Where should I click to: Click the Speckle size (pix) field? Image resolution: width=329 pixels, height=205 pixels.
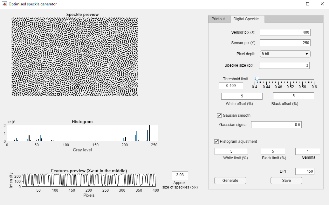tap(284, 65)
